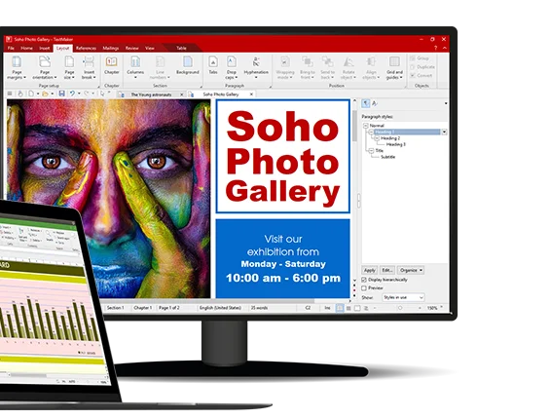
Task: Close the Soho Photo Gallery document tab
Action: pos(251,95)
